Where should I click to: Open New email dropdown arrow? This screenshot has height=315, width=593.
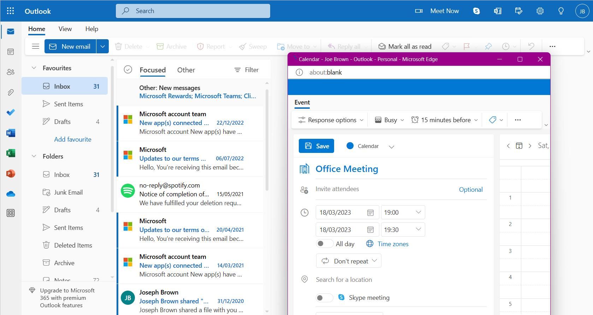(x=102, y=46)
